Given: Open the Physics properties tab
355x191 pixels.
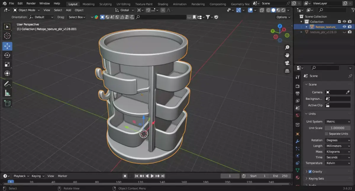Looking at the screenshot, I should coord(298,156).
